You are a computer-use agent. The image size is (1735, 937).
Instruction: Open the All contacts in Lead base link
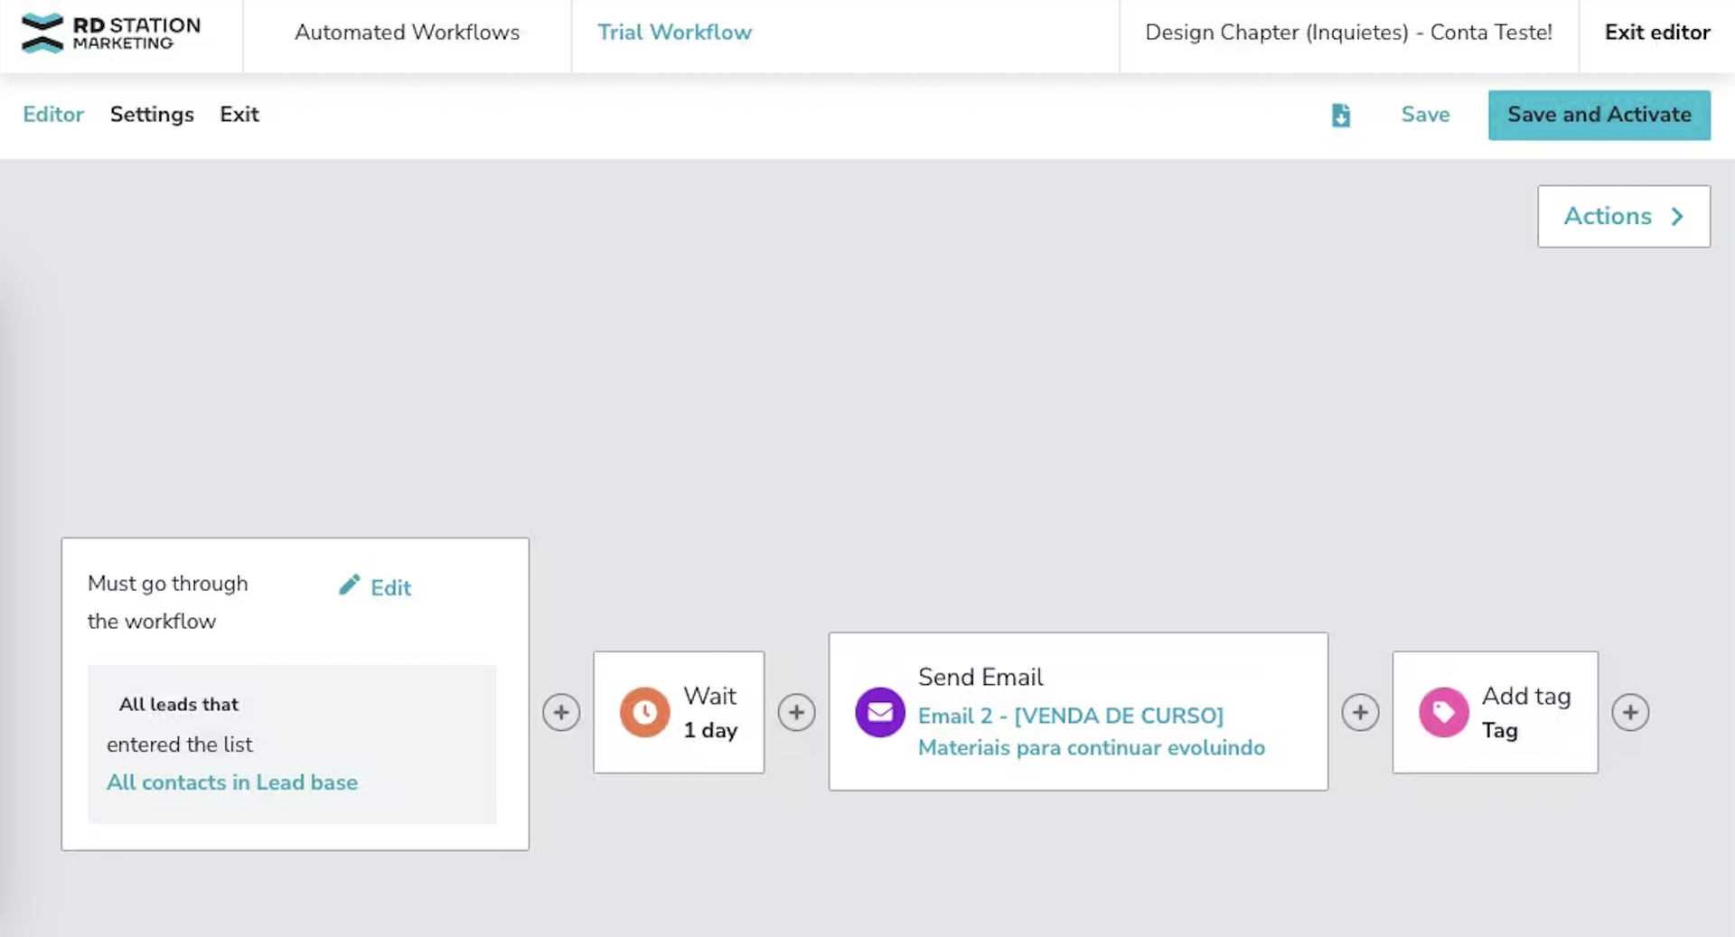[x=232, y=782]
